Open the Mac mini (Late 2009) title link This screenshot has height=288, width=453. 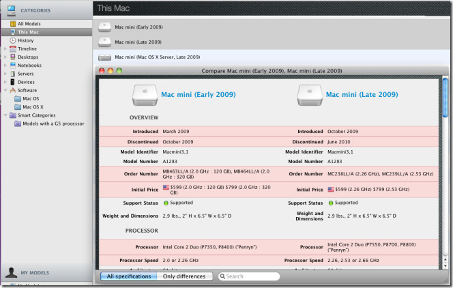(x=362, y=94)
